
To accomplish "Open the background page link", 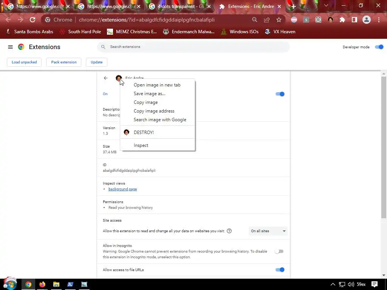I will pyautogui.click(x=123, y=189).
